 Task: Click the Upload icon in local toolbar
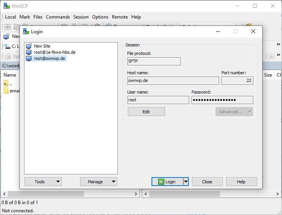tap(7, 56)
